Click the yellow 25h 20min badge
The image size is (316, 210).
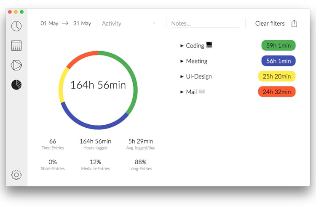point(277,76)
